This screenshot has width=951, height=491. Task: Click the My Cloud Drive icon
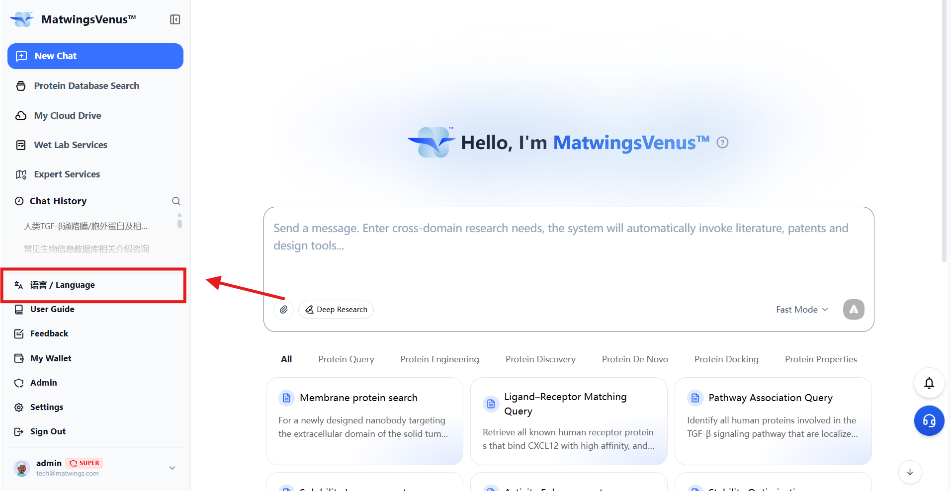(x=21, y=116)
